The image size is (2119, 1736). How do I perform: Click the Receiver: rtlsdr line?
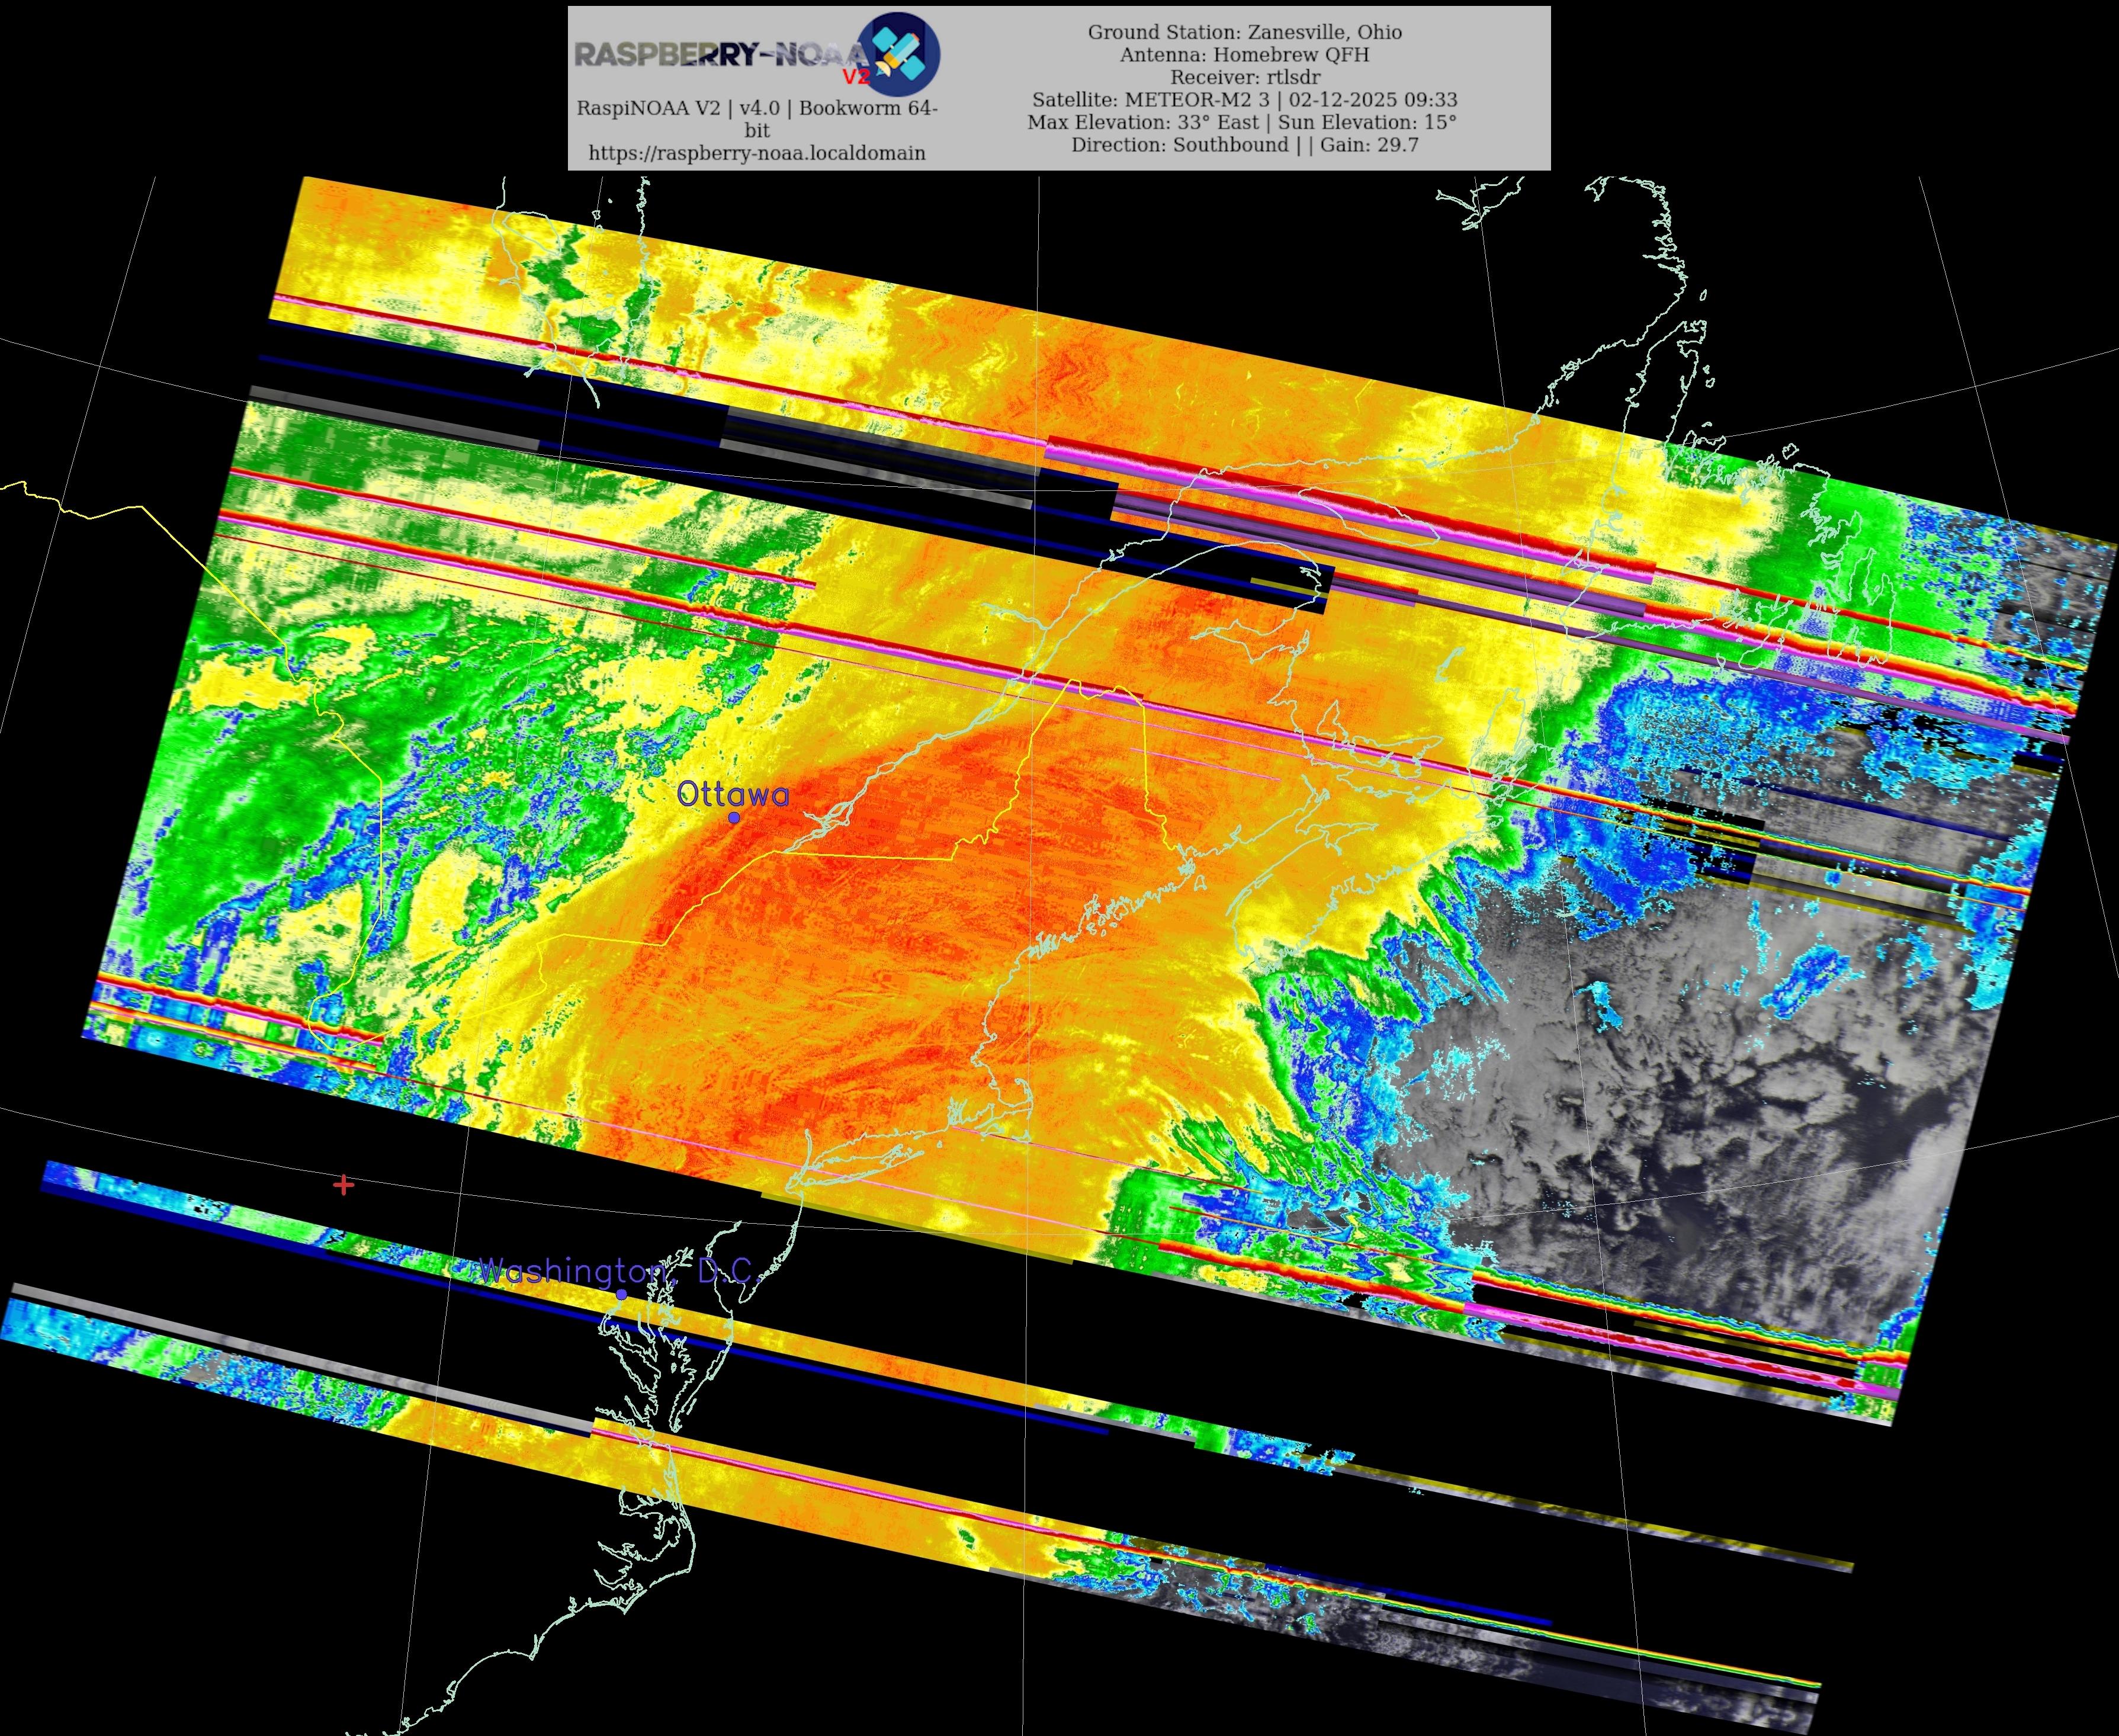coord(1244,77)
